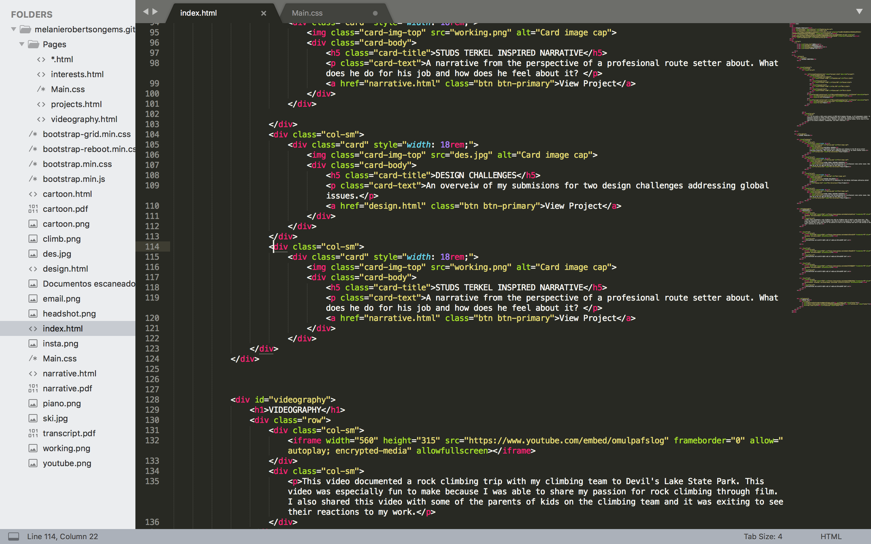Viewport: 871px width, 544px height.
Task: Click the piano.png image icon
Action: [33, 403]
